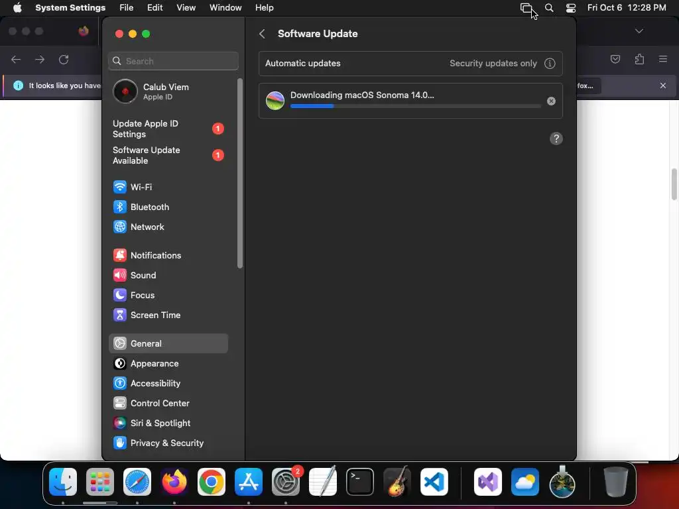Viewport: 679px width, 509px height.
Task: Click the settings Search field
Action: pyautogui.click(x=173, y=61)
